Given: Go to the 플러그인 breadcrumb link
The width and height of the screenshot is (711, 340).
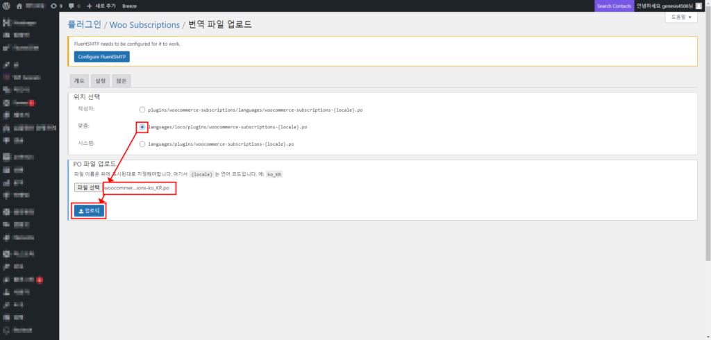Looking at the screenshot, I should coord(84,24).
